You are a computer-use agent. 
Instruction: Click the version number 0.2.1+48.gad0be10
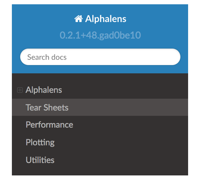coord(100,35)
